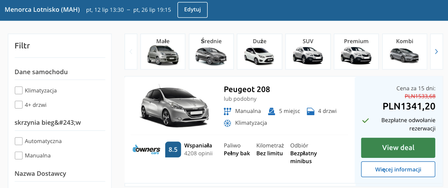
Task: Toggle the Manualna gearbox filter checkbox
Action: click(18, 155)
